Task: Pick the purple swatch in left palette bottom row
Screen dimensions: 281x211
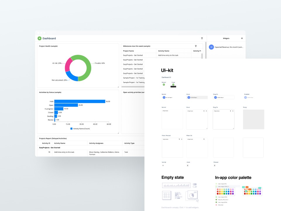Action: click(x=233, y=194)
